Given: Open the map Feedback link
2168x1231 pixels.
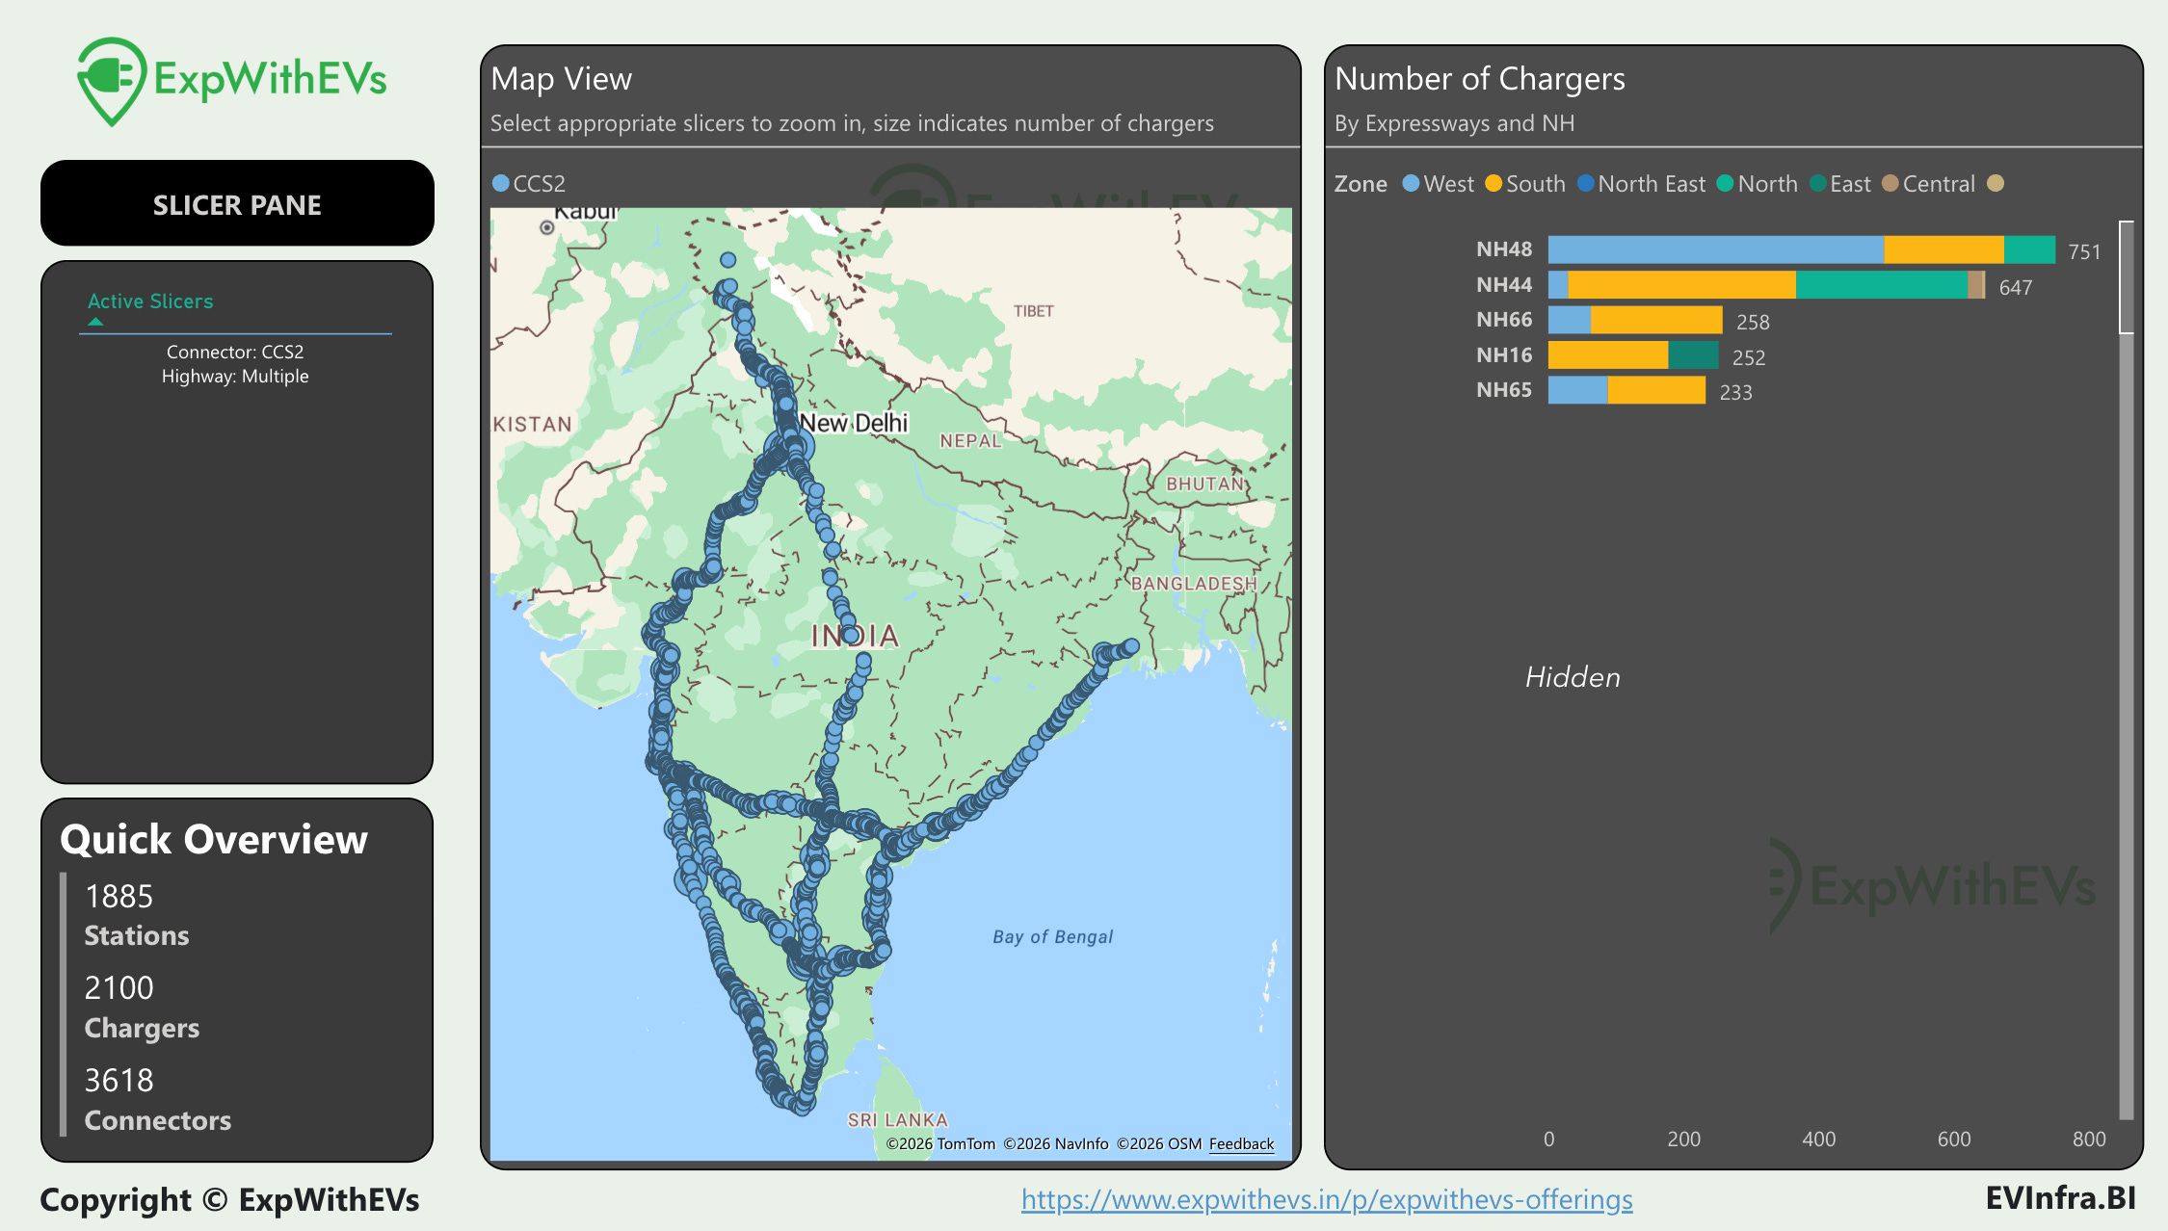Looking at the screenshot, I should (x=1241, y=1144).
